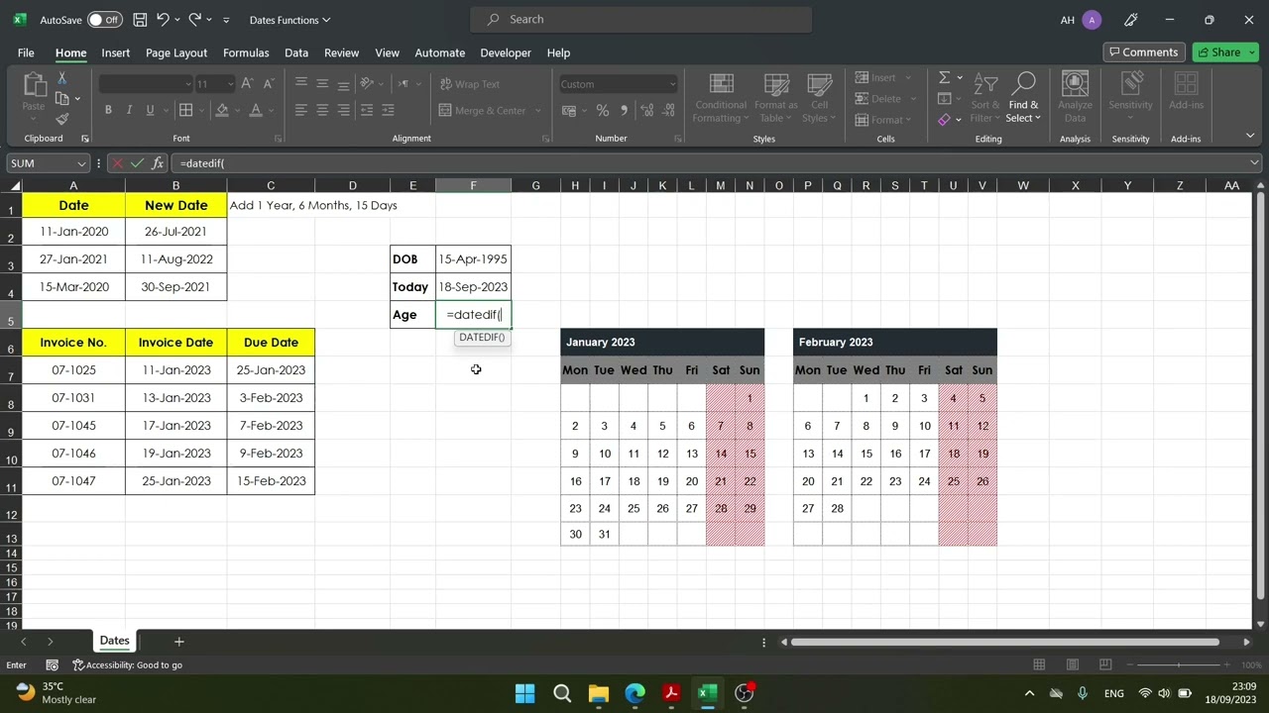The height and width of the screenshot is (713, 1269).
Task: Click the horizontal scrollbar
Action: 1004,642
